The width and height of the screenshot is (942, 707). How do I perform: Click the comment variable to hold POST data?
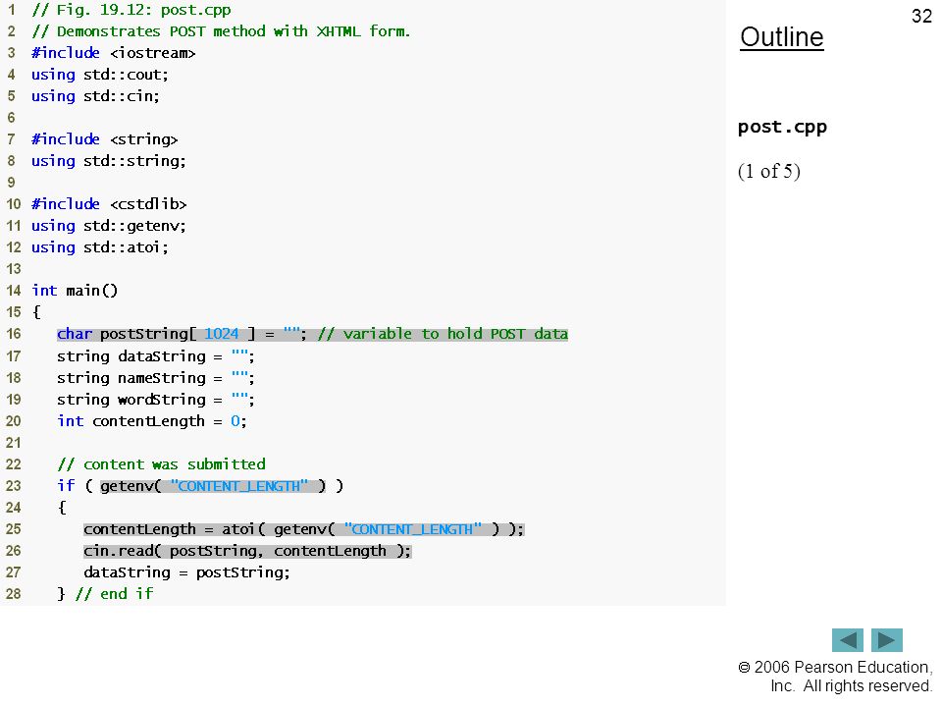(443, 334)
